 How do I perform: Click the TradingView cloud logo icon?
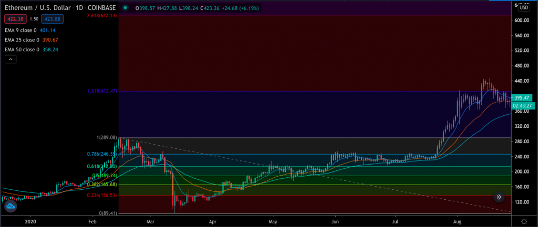(x=11, y=206)
